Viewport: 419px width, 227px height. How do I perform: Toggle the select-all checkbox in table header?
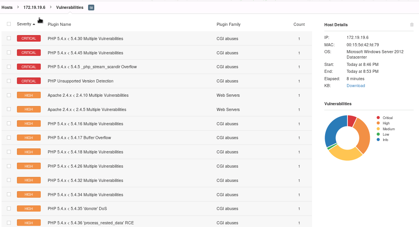[9, 24]
